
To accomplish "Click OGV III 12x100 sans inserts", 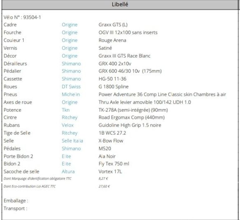I will 128,32.
